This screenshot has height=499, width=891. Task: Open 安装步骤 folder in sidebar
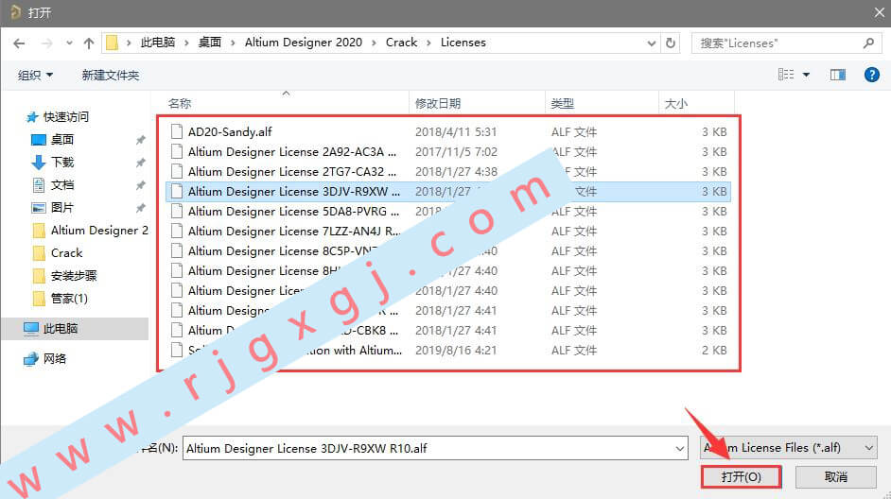coord(74,276)
